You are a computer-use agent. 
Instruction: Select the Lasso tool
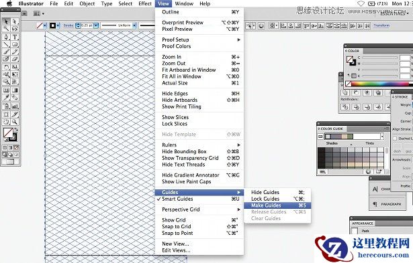[x=15, y=29]
